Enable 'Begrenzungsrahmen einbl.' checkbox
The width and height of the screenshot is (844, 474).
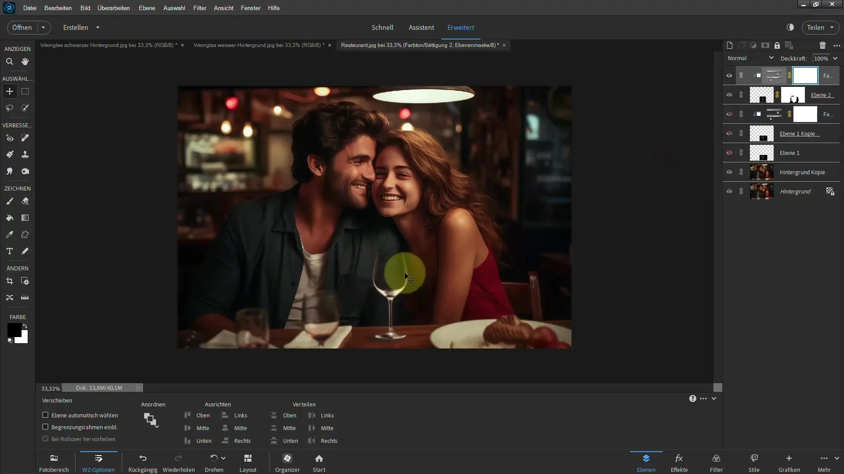click(45, 427)
